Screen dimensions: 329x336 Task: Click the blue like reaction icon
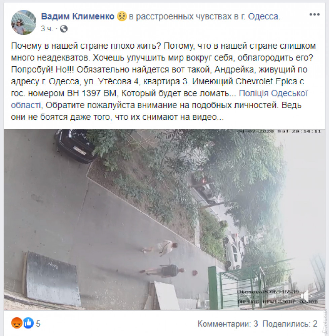tap(28, 323)
